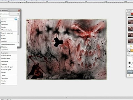Select the second undo history thumbnail
133x100 pixels.
pos(130,22)
